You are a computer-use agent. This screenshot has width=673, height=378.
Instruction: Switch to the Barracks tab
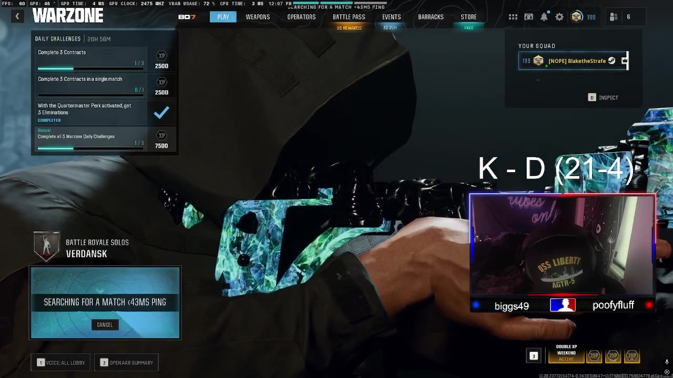click(431, 17)
